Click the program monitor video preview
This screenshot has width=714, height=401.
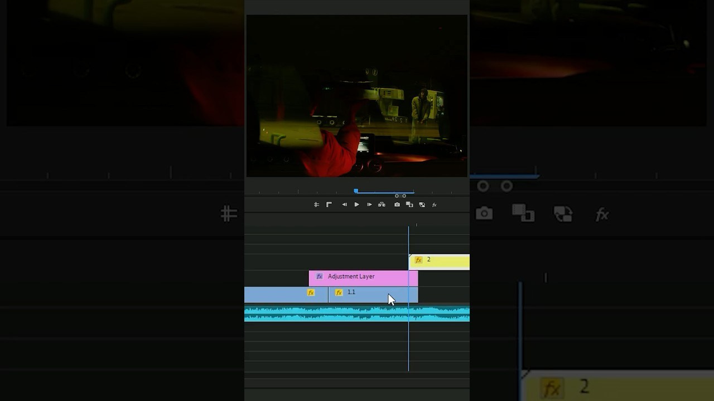click(x=357, y=96)
